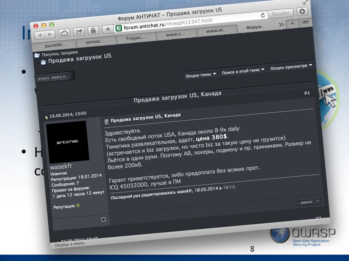Image resolution: width=349 pixels, height=261 pixels.
Task: Click the post status icon beside 15.05.2014
Action: pyautogui.click(x=47, y=117)
